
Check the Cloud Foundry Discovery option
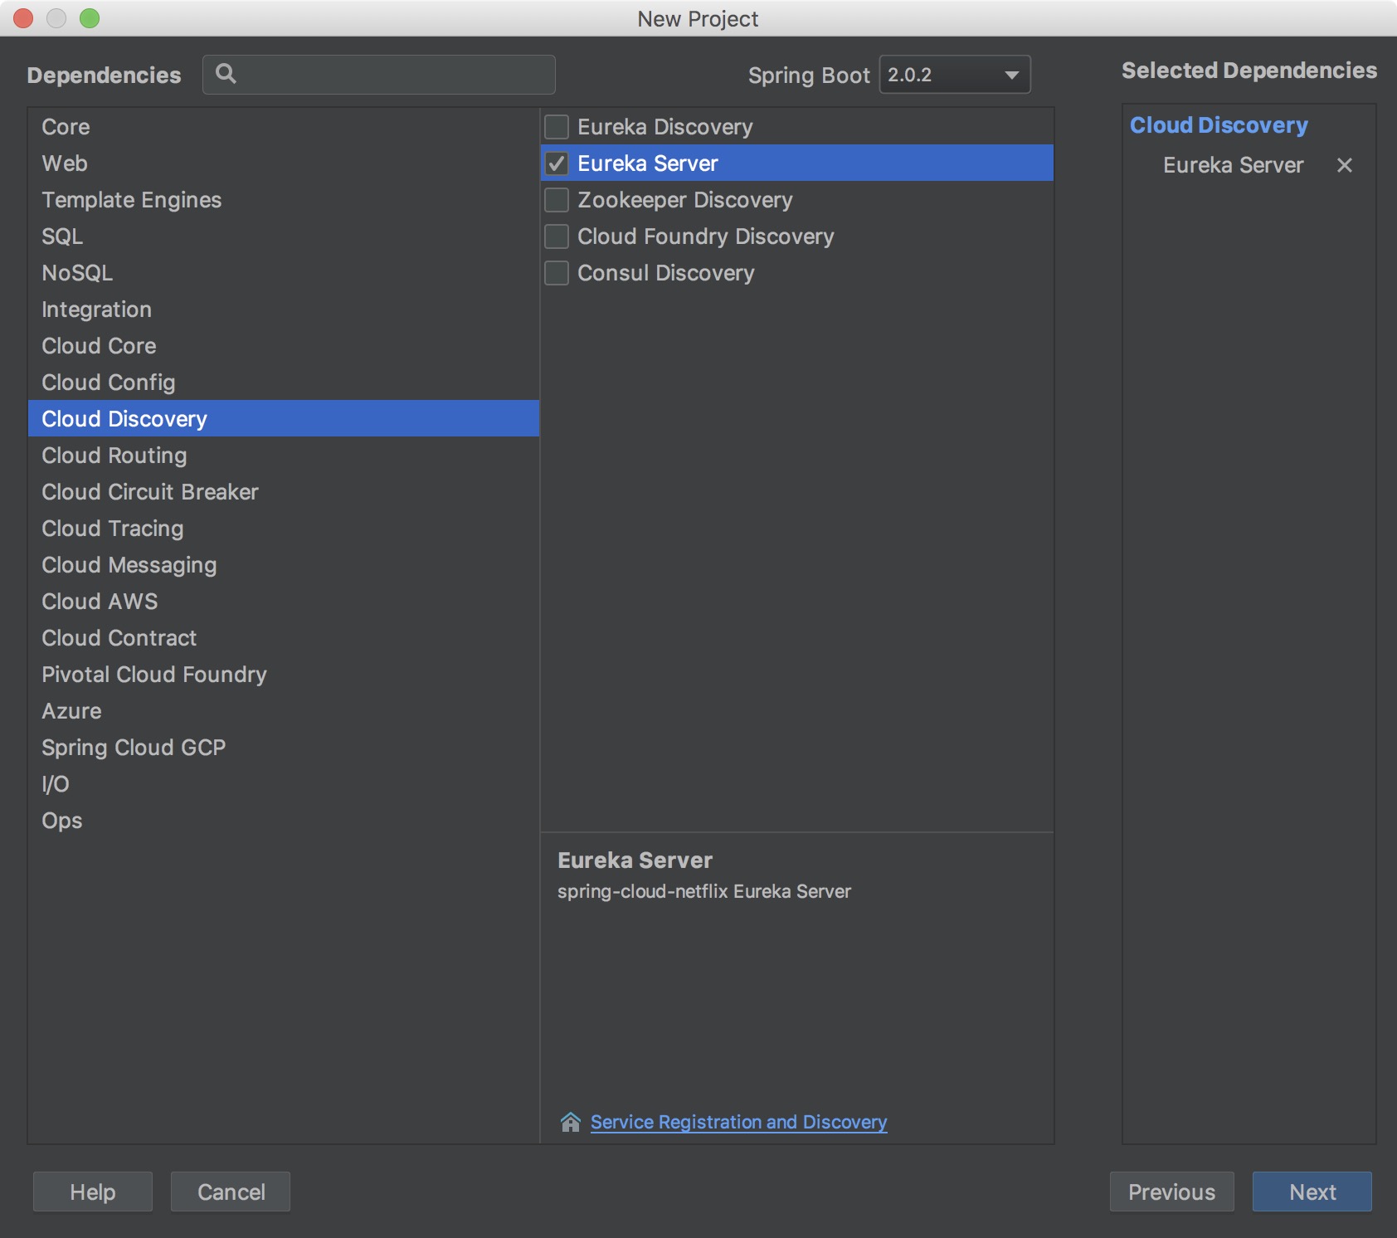tap(557, 236)
